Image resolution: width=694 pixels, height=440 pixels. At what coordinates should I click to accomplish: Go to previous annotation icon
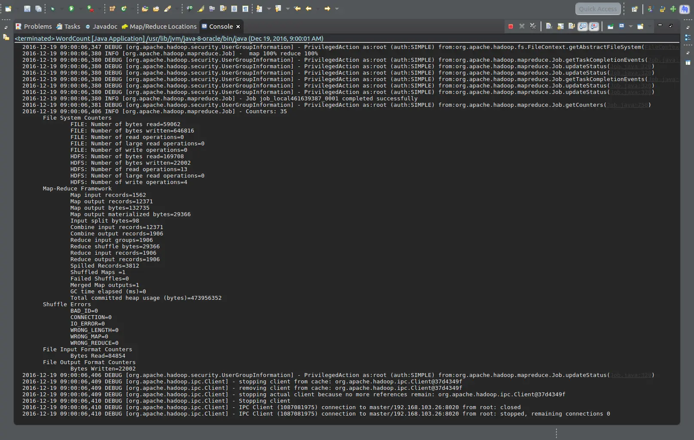point(278,9)
